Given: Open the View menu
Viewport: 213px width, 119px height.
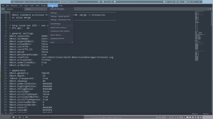Looking at the screenshot, I should pos(26,6).
